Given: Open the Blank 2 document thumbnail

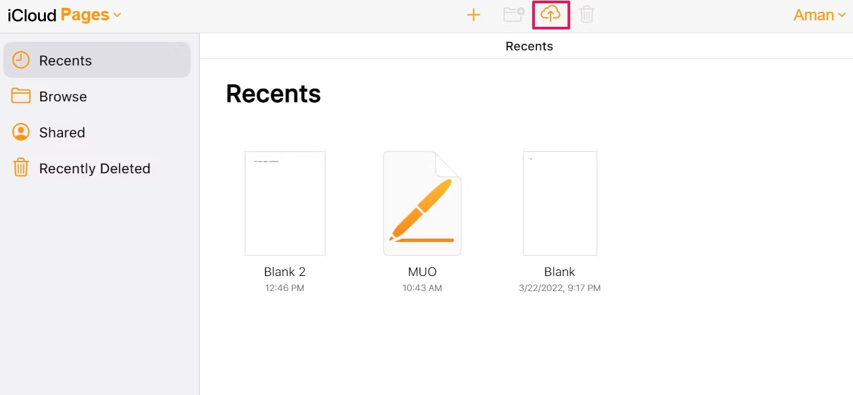Looking at the screenshot, I should click(285, 203).
